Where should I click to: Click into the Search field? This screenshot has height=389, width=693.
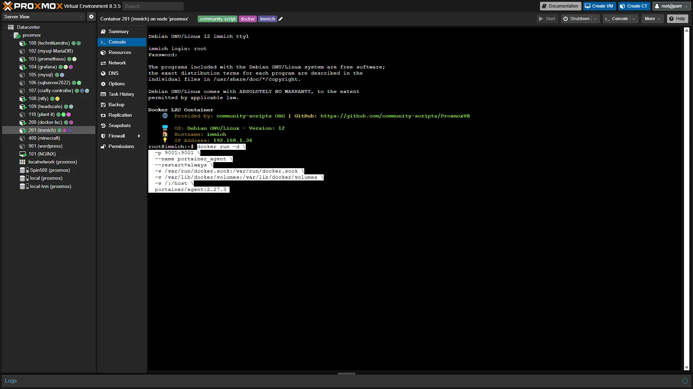[153, 6]
